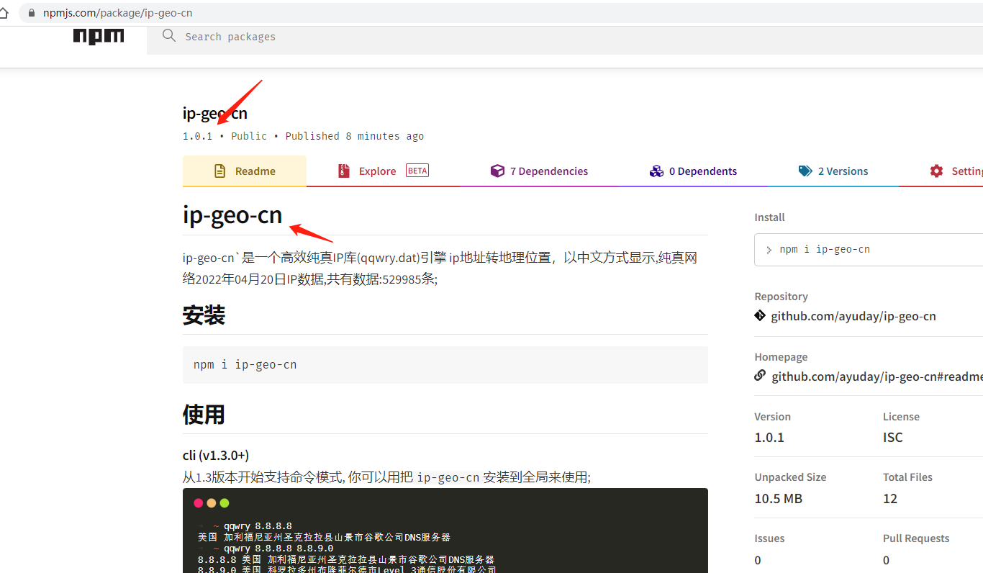The image size is (983, 573).
Task: Click the 1.0.1 version under title
Action: [198, 136]
